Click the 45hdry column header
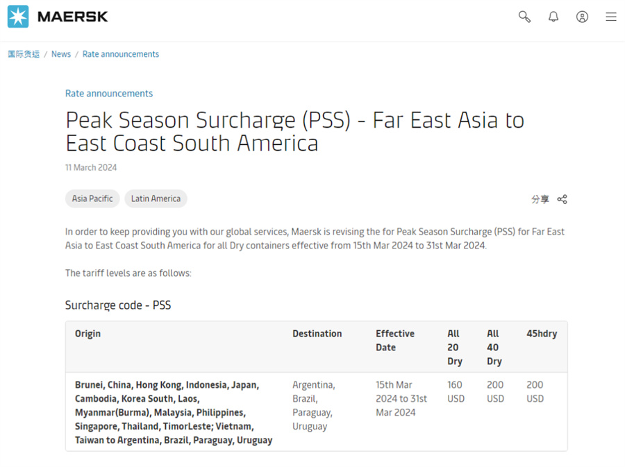 [x=542, y=334]
